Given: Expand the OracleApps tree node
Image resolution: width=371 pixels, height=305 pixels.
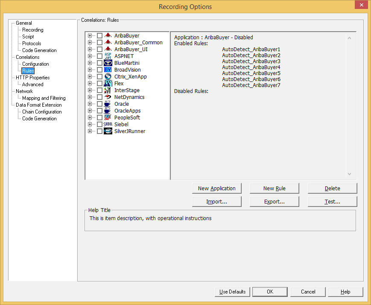Looking at the screenshot, I should pyautogui.click(x=90, y=110).
